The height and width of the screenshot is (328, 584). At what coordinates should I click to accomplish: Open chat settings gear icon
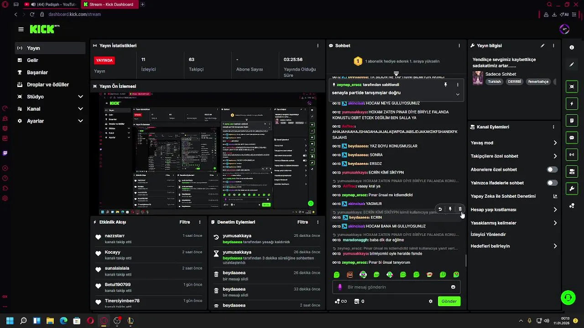pyautogui.click(x=430, y=301)
